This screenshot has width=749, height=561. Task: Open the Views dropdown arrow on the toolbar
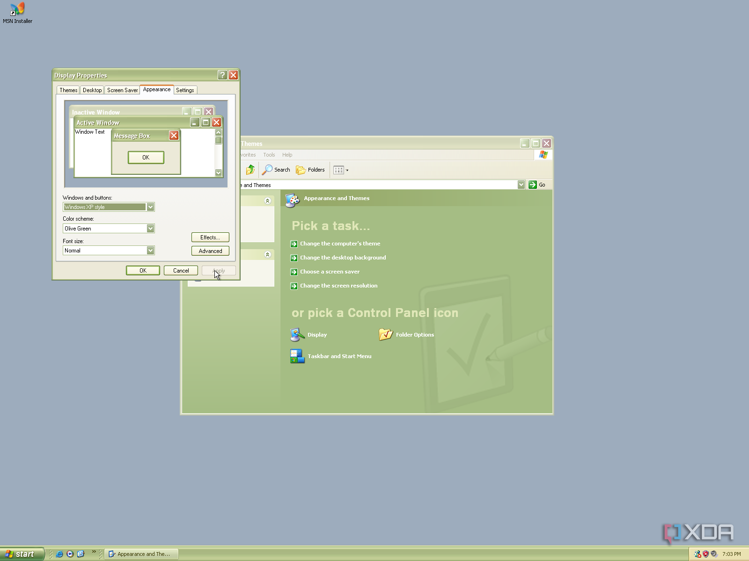point(347,170)
